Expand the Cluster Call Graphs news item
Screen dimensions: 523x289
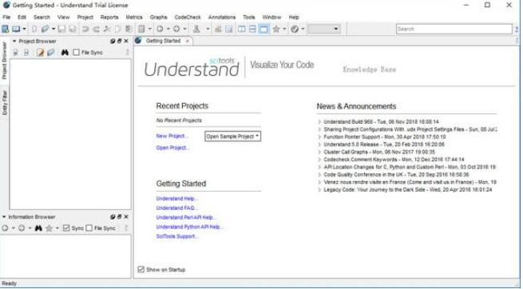[x=319, y=152]
